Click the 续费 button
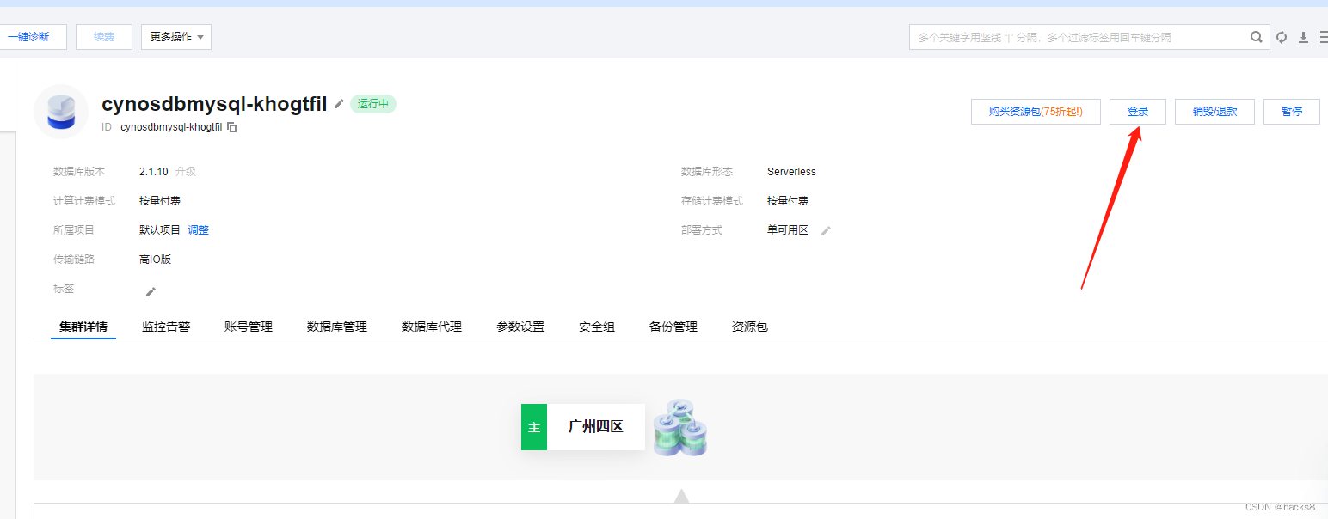This screenshot has width=1328, height=519. pos(104,37)
